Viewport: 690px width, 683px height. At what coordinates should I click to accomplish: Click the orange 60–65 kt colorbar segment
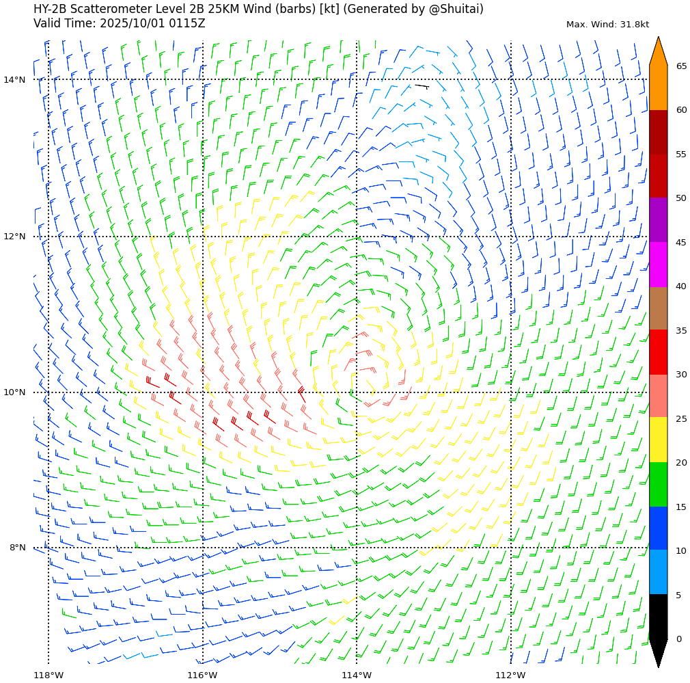[x=658, y=88]
